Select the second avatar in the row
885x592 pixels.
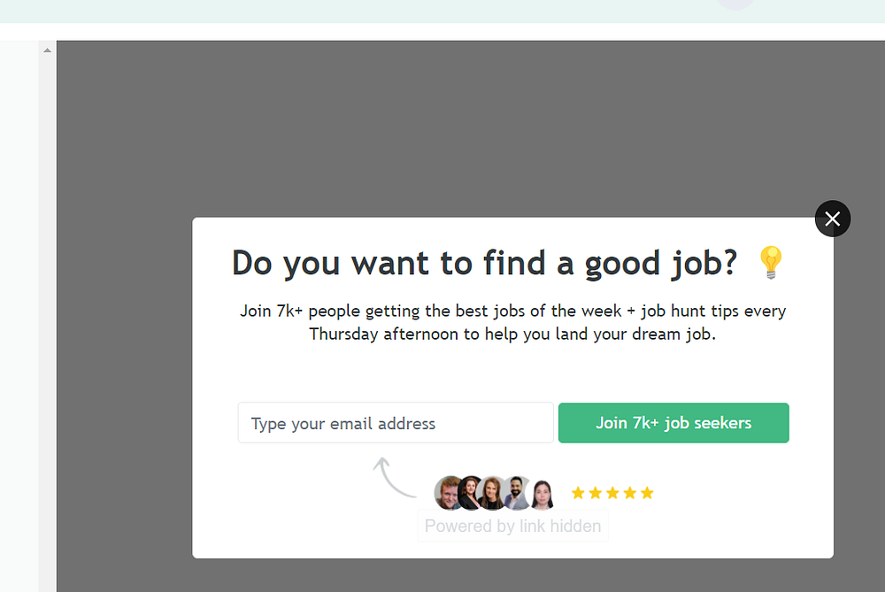click(x=471, y=494)
